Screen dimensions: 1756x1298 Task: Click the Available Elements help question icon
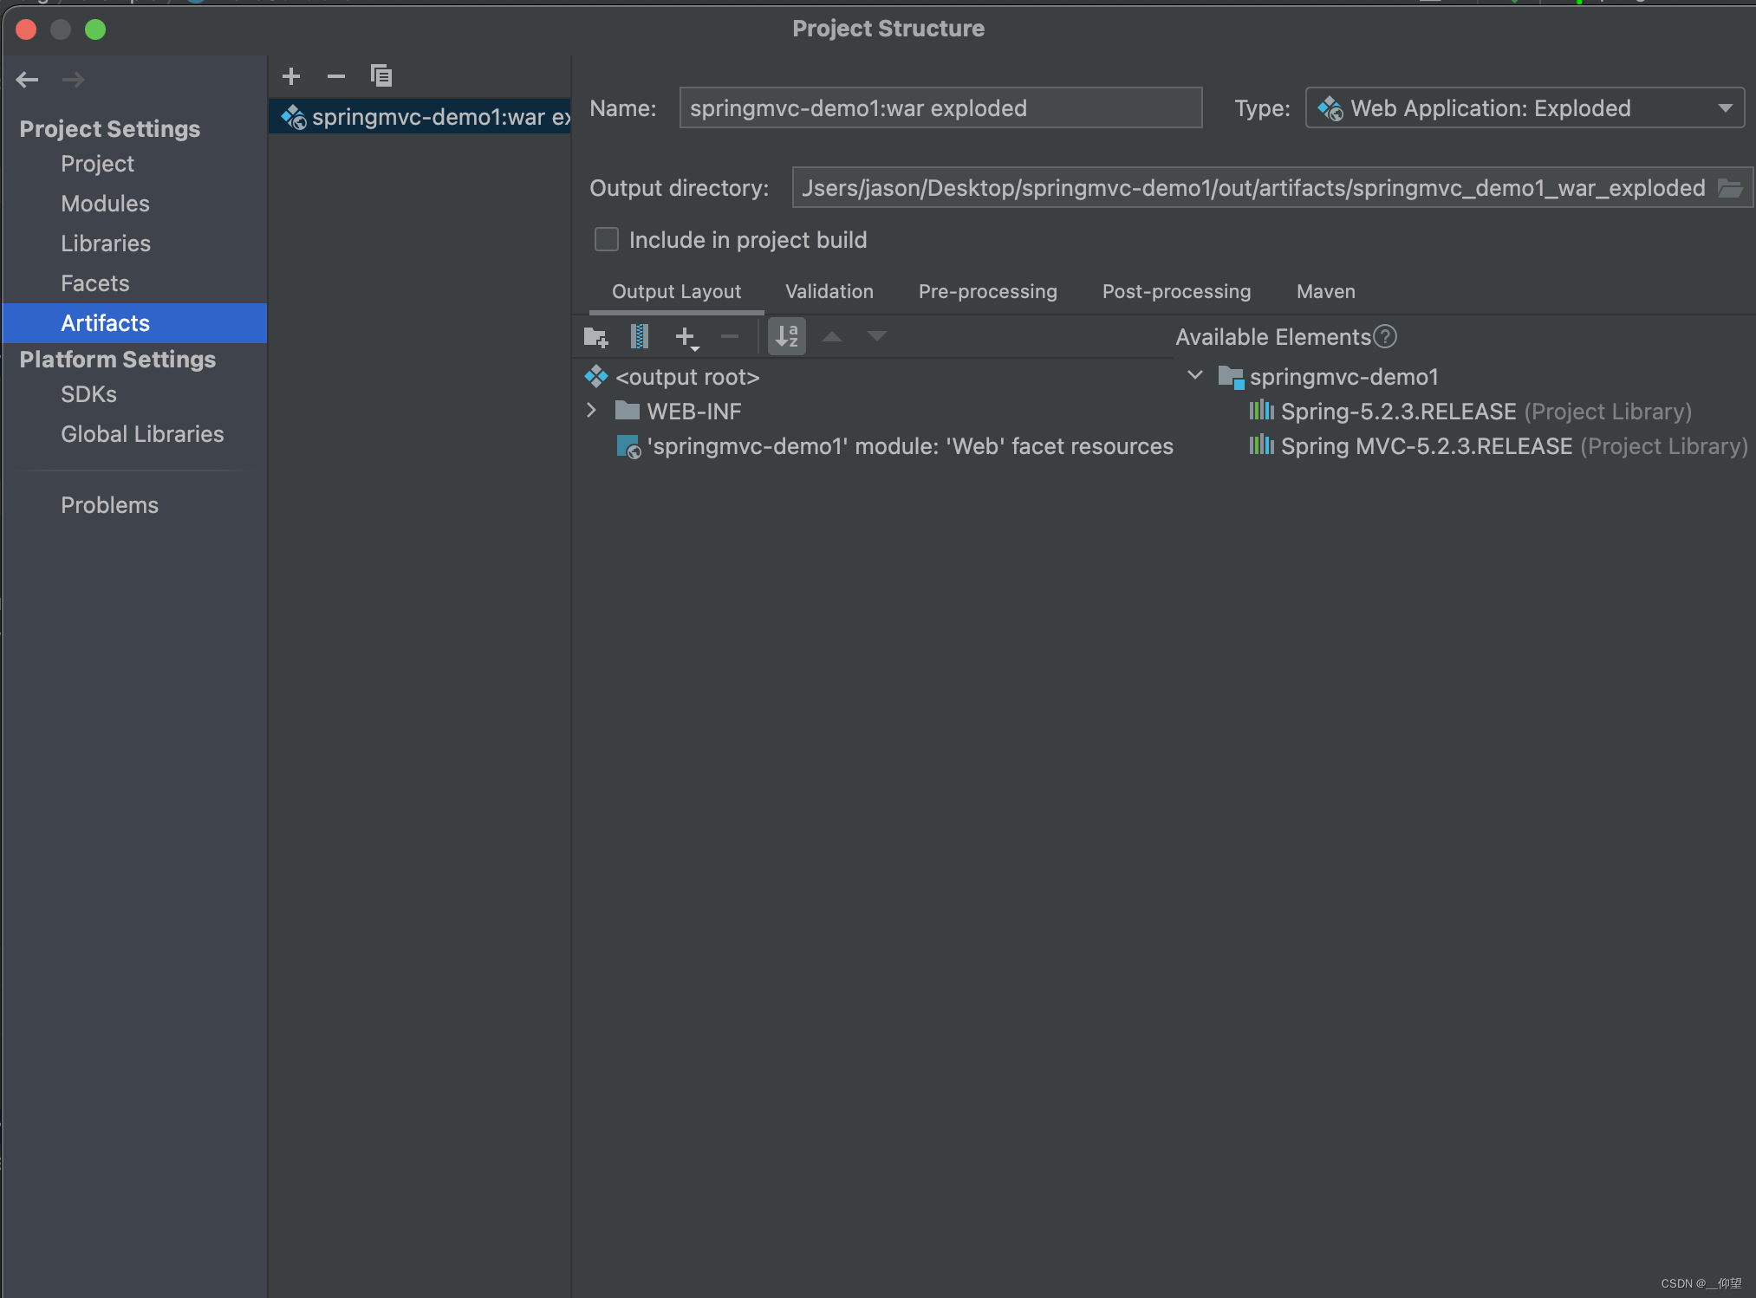[x=1385, y=336]
